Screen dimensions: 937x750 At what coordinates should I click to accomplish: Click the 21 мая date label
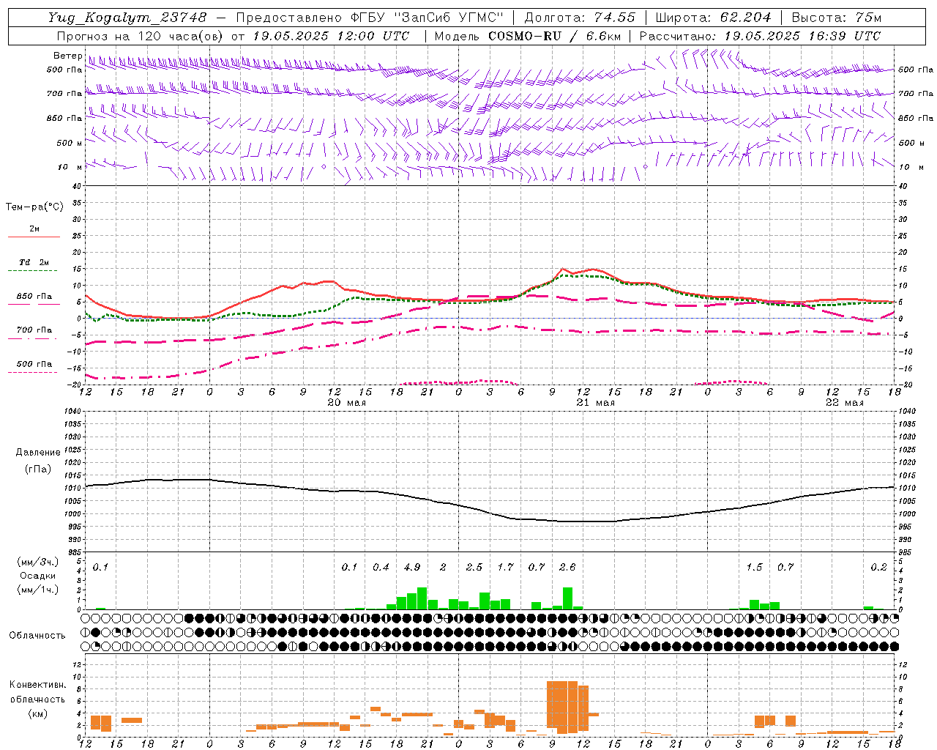click(x=595, y=403)
